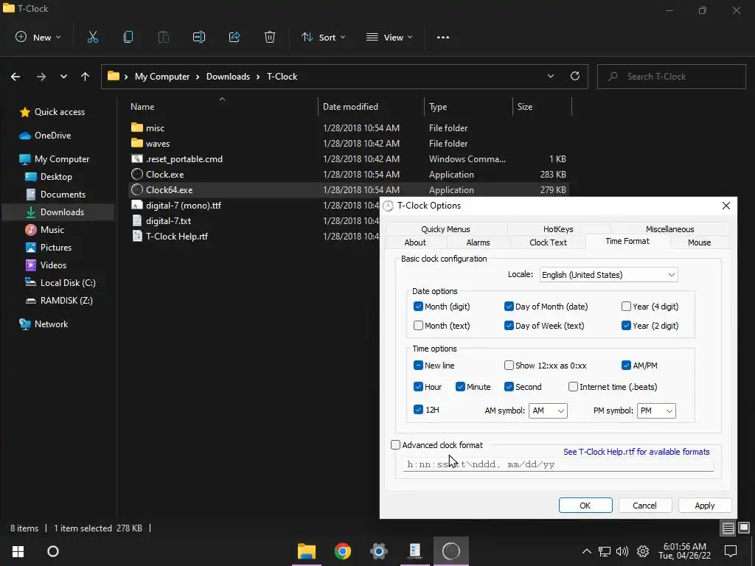
Task: Uncheck Month (digit) checkbox
Action: click(x=418, y=307)
